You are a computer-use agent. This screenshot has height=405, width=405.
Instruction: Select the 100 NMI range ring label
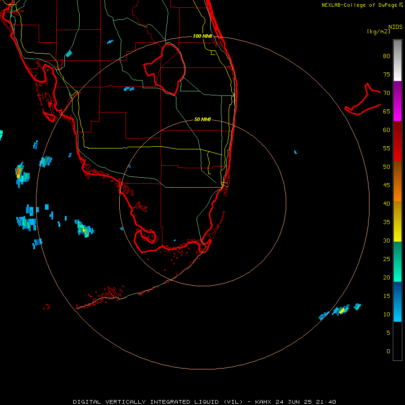(203, 36)
